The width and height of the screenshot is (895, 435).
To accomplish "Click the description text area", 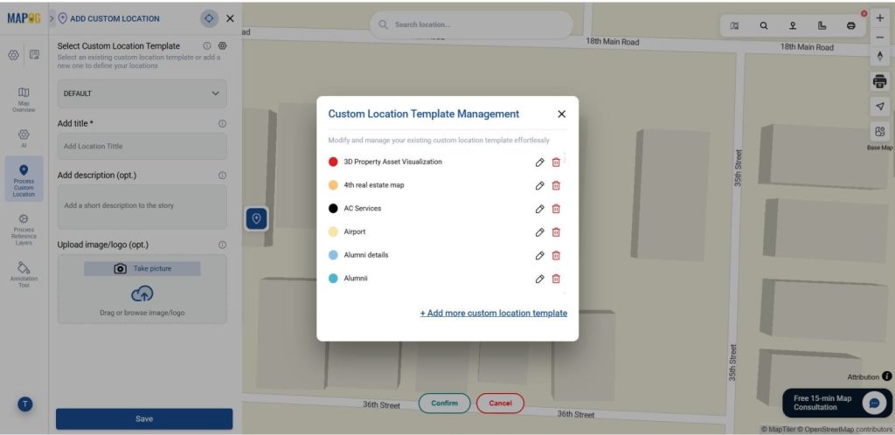I will coord(142,207).
